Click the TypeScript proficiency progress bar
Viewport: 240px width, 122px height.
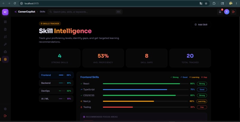[x=146, y=90]
